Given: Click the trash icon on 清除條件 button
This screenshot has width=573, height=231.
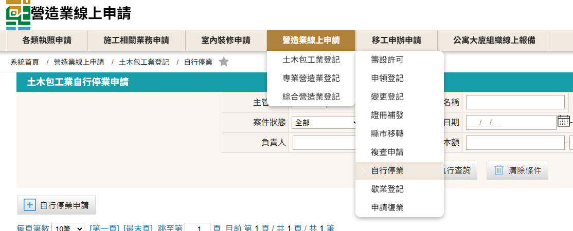Looking at the screenshot, I should (x=498, y=170).
